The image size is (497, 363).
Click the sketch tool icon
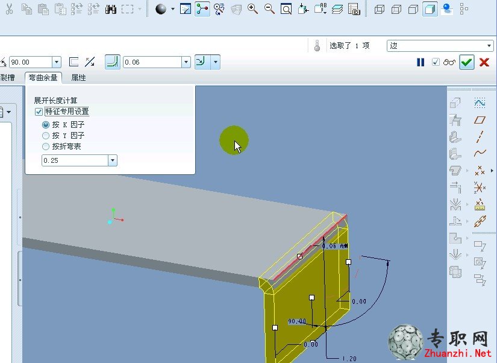pos(480,103)
